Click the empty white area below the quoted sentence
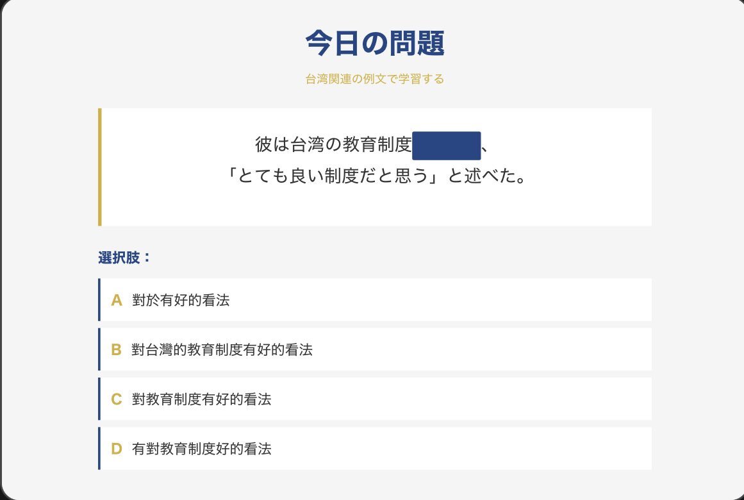744x500 pixels. pos(376,208)
